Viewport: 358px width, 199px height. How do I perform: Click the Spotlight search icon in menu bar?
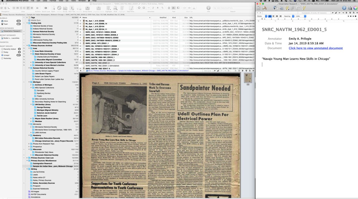290,1
